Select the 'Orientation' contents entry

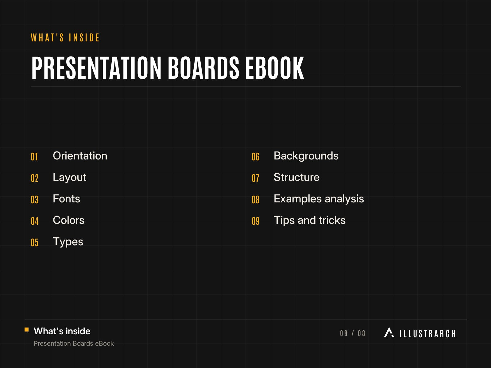[x=80, y=156]
